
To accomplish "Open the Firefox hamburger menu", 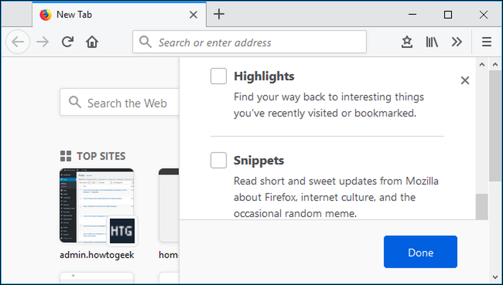I will tap(486, 42).
